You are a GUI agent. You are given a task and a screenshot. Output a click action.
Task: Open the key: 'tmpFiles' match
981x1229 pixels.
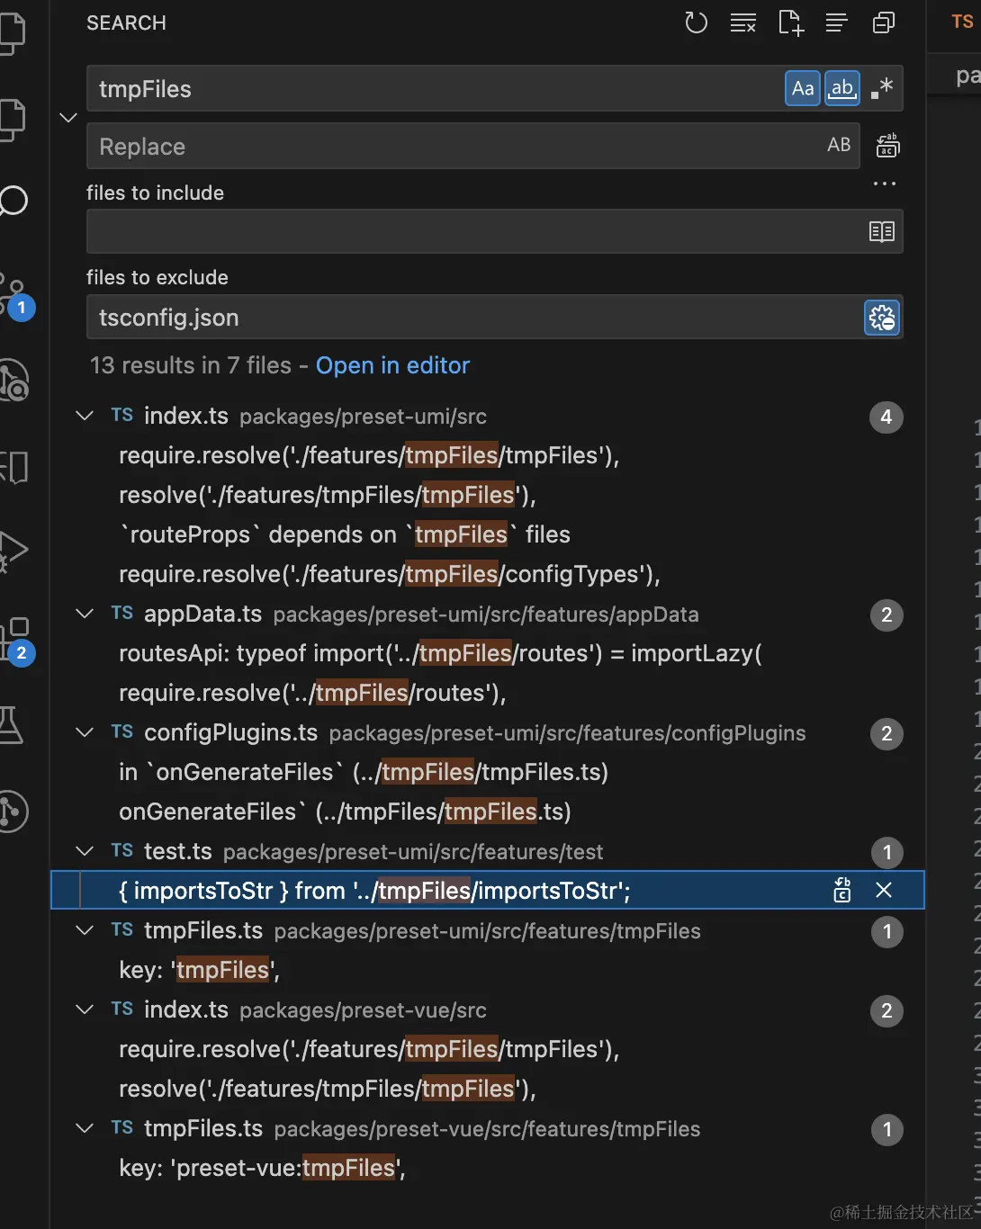click(199, 970)
